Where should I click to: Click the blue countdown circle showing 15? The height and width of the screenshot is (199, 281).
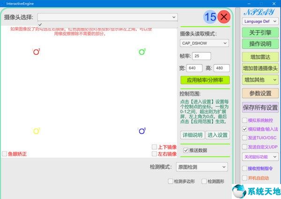click(210, 17)
